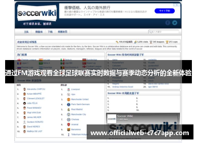Click David NERES's player avatar
The height and width of the screenshot is (143, 197).
(24, 127)
